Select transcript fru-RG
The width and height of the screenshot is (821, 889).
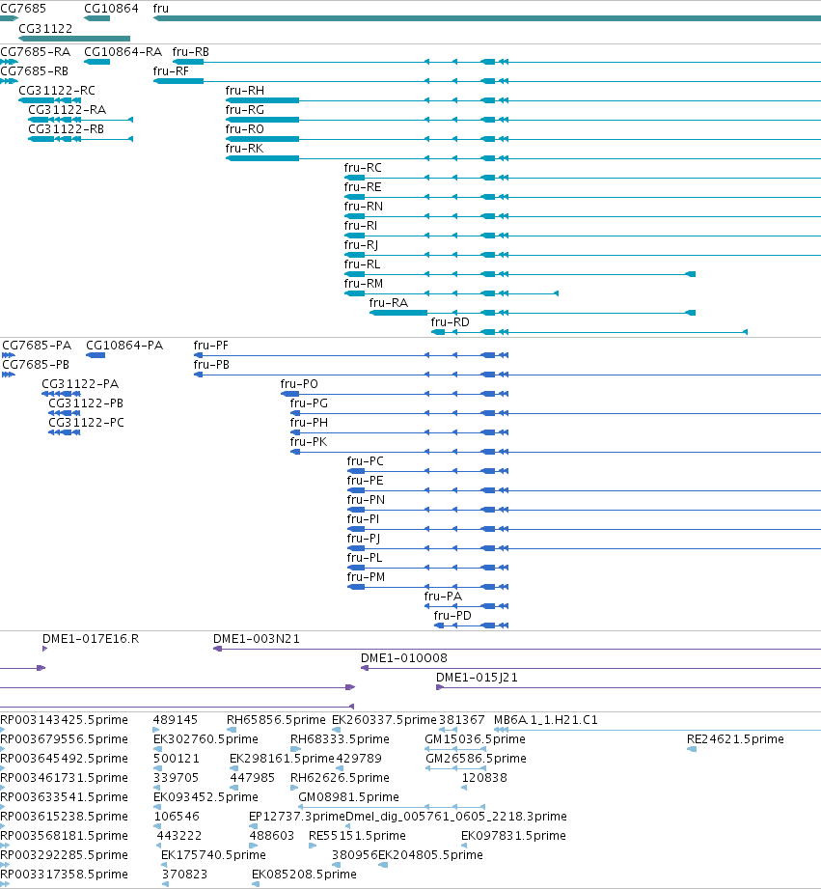pos(245,109)
